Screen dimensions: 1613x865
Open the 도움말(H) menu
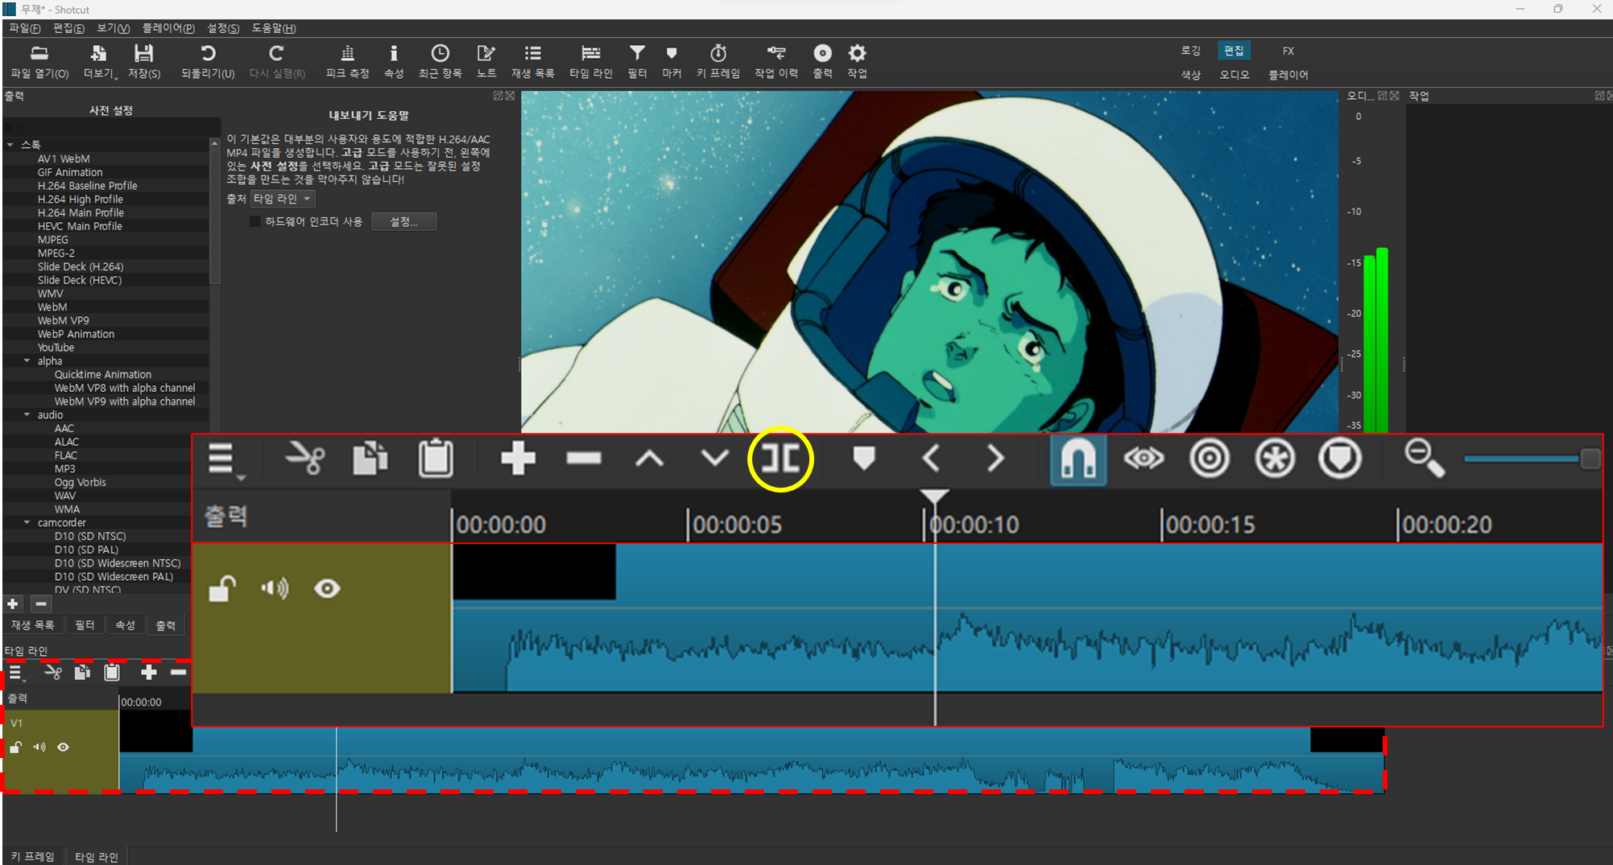pyautogui.click(x=274, y=28)
